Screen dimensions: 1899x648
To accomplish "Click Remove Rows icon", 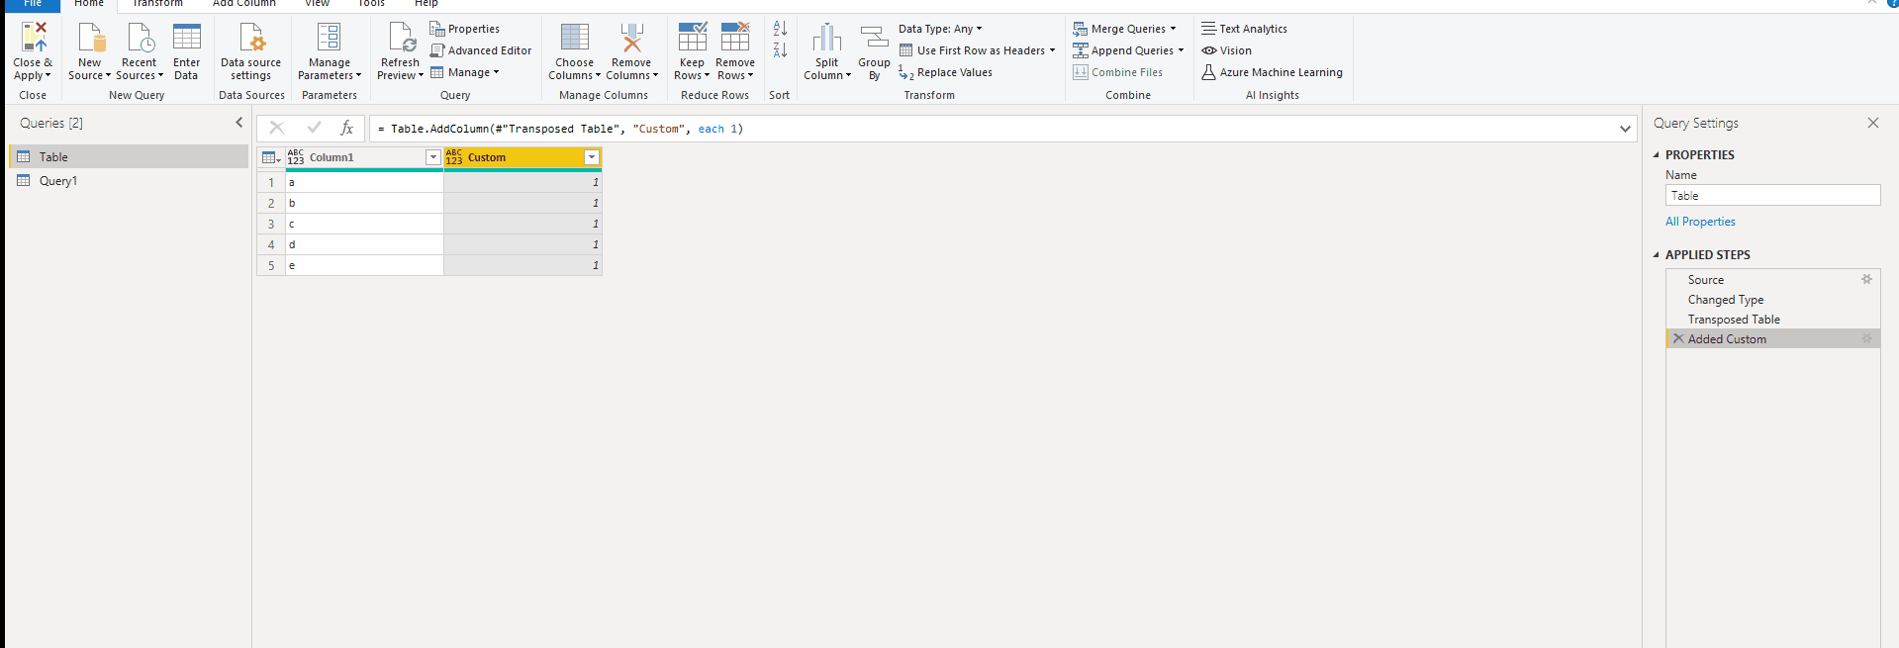I will [735, 37].
